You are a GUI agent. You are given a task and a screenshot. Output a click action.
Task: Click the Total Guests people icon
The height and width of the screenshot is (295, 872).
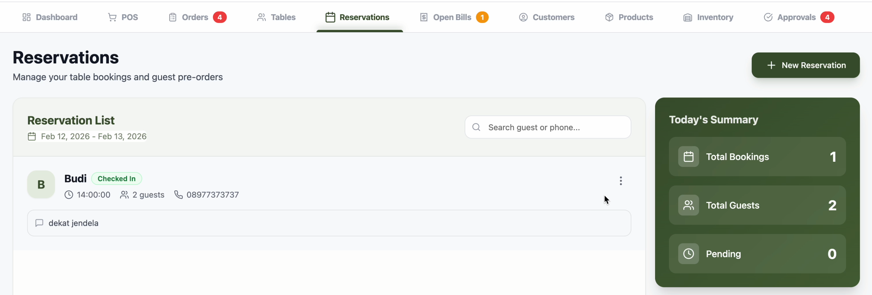(x=688, y=205)
